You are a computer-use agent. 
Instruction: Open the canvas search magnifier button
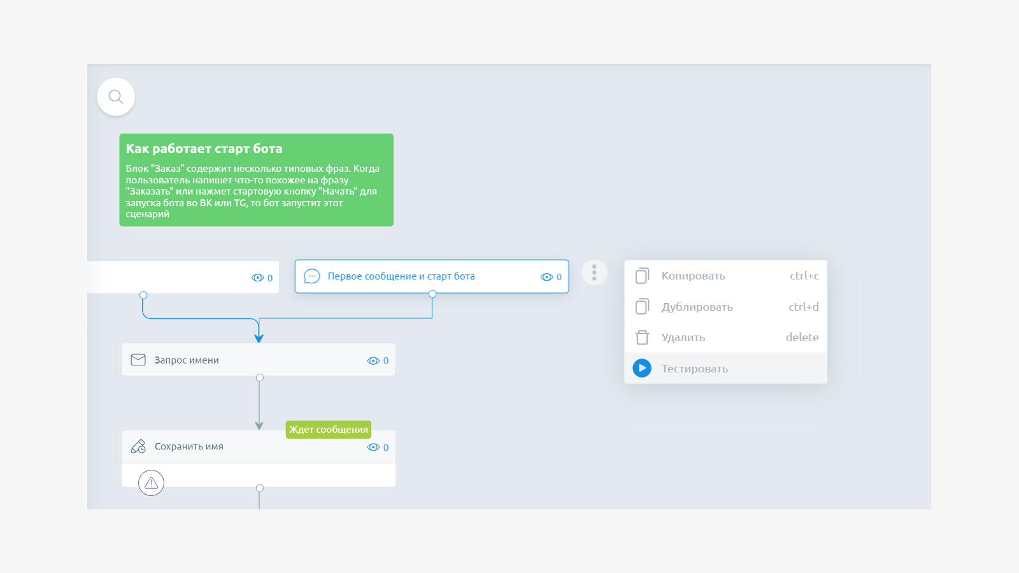pyautogui.click(x=116, y=97)
